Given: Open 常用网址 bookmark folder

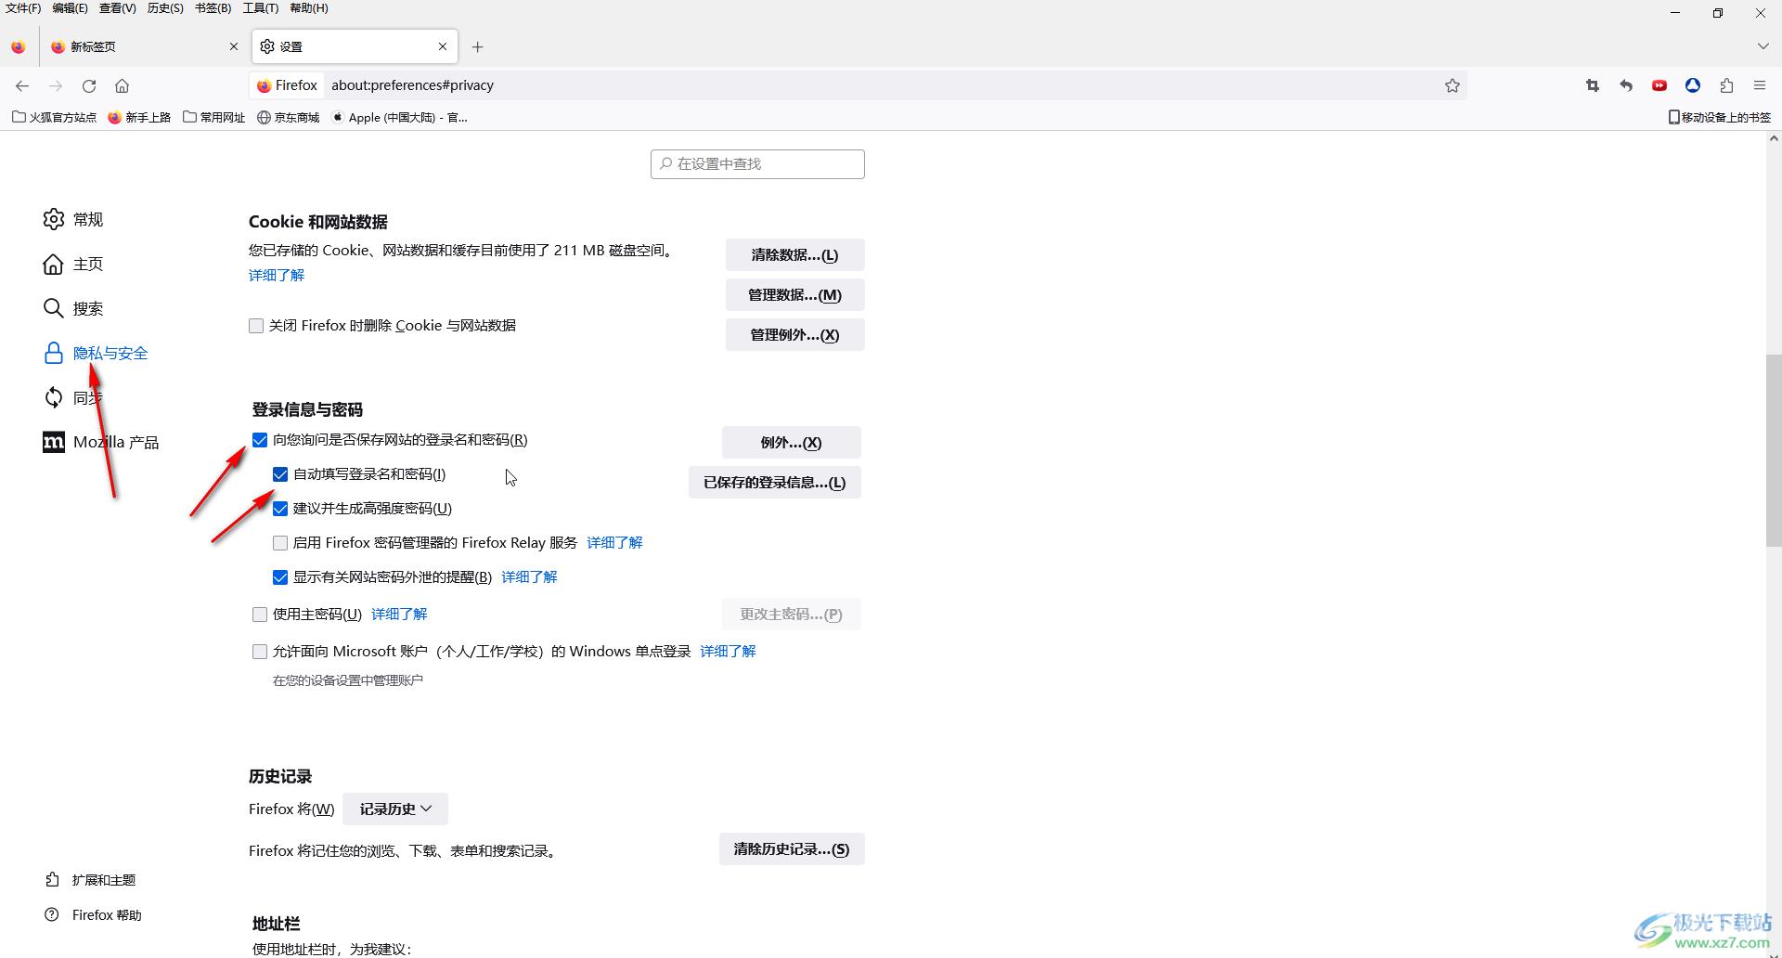Looking at the screenshot, I should pos(214,117).
